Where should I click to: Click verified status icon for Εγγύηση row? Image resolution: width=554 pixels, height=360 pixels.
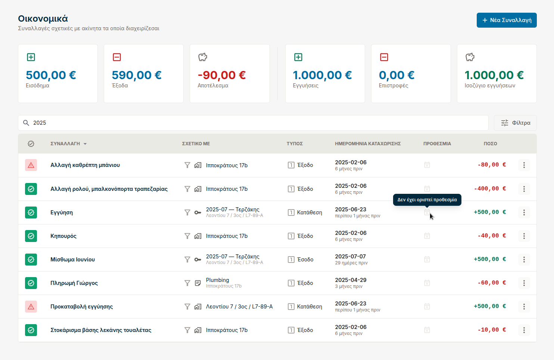click(31, 212)
